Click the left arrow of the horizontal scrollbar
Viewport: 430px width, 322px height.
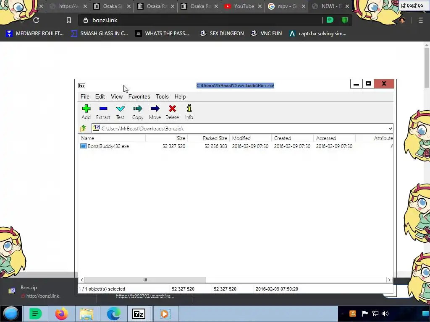[x=82, y=280]
